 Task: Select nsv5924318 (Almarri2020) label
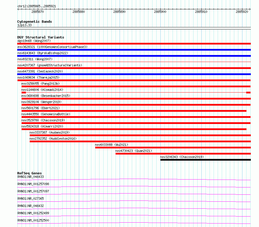pos(42,126)
